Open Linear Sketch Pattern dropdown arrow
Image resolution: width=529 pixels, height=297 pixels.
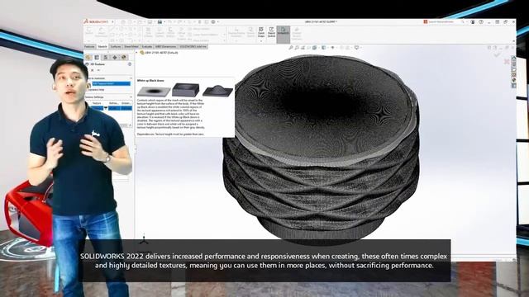[224, 35]
